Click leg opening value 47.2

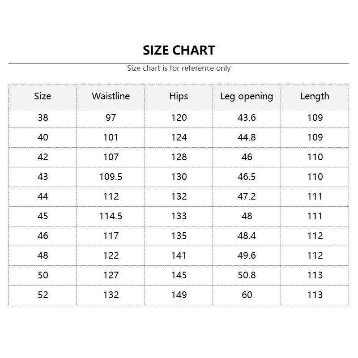coord(247,196)
